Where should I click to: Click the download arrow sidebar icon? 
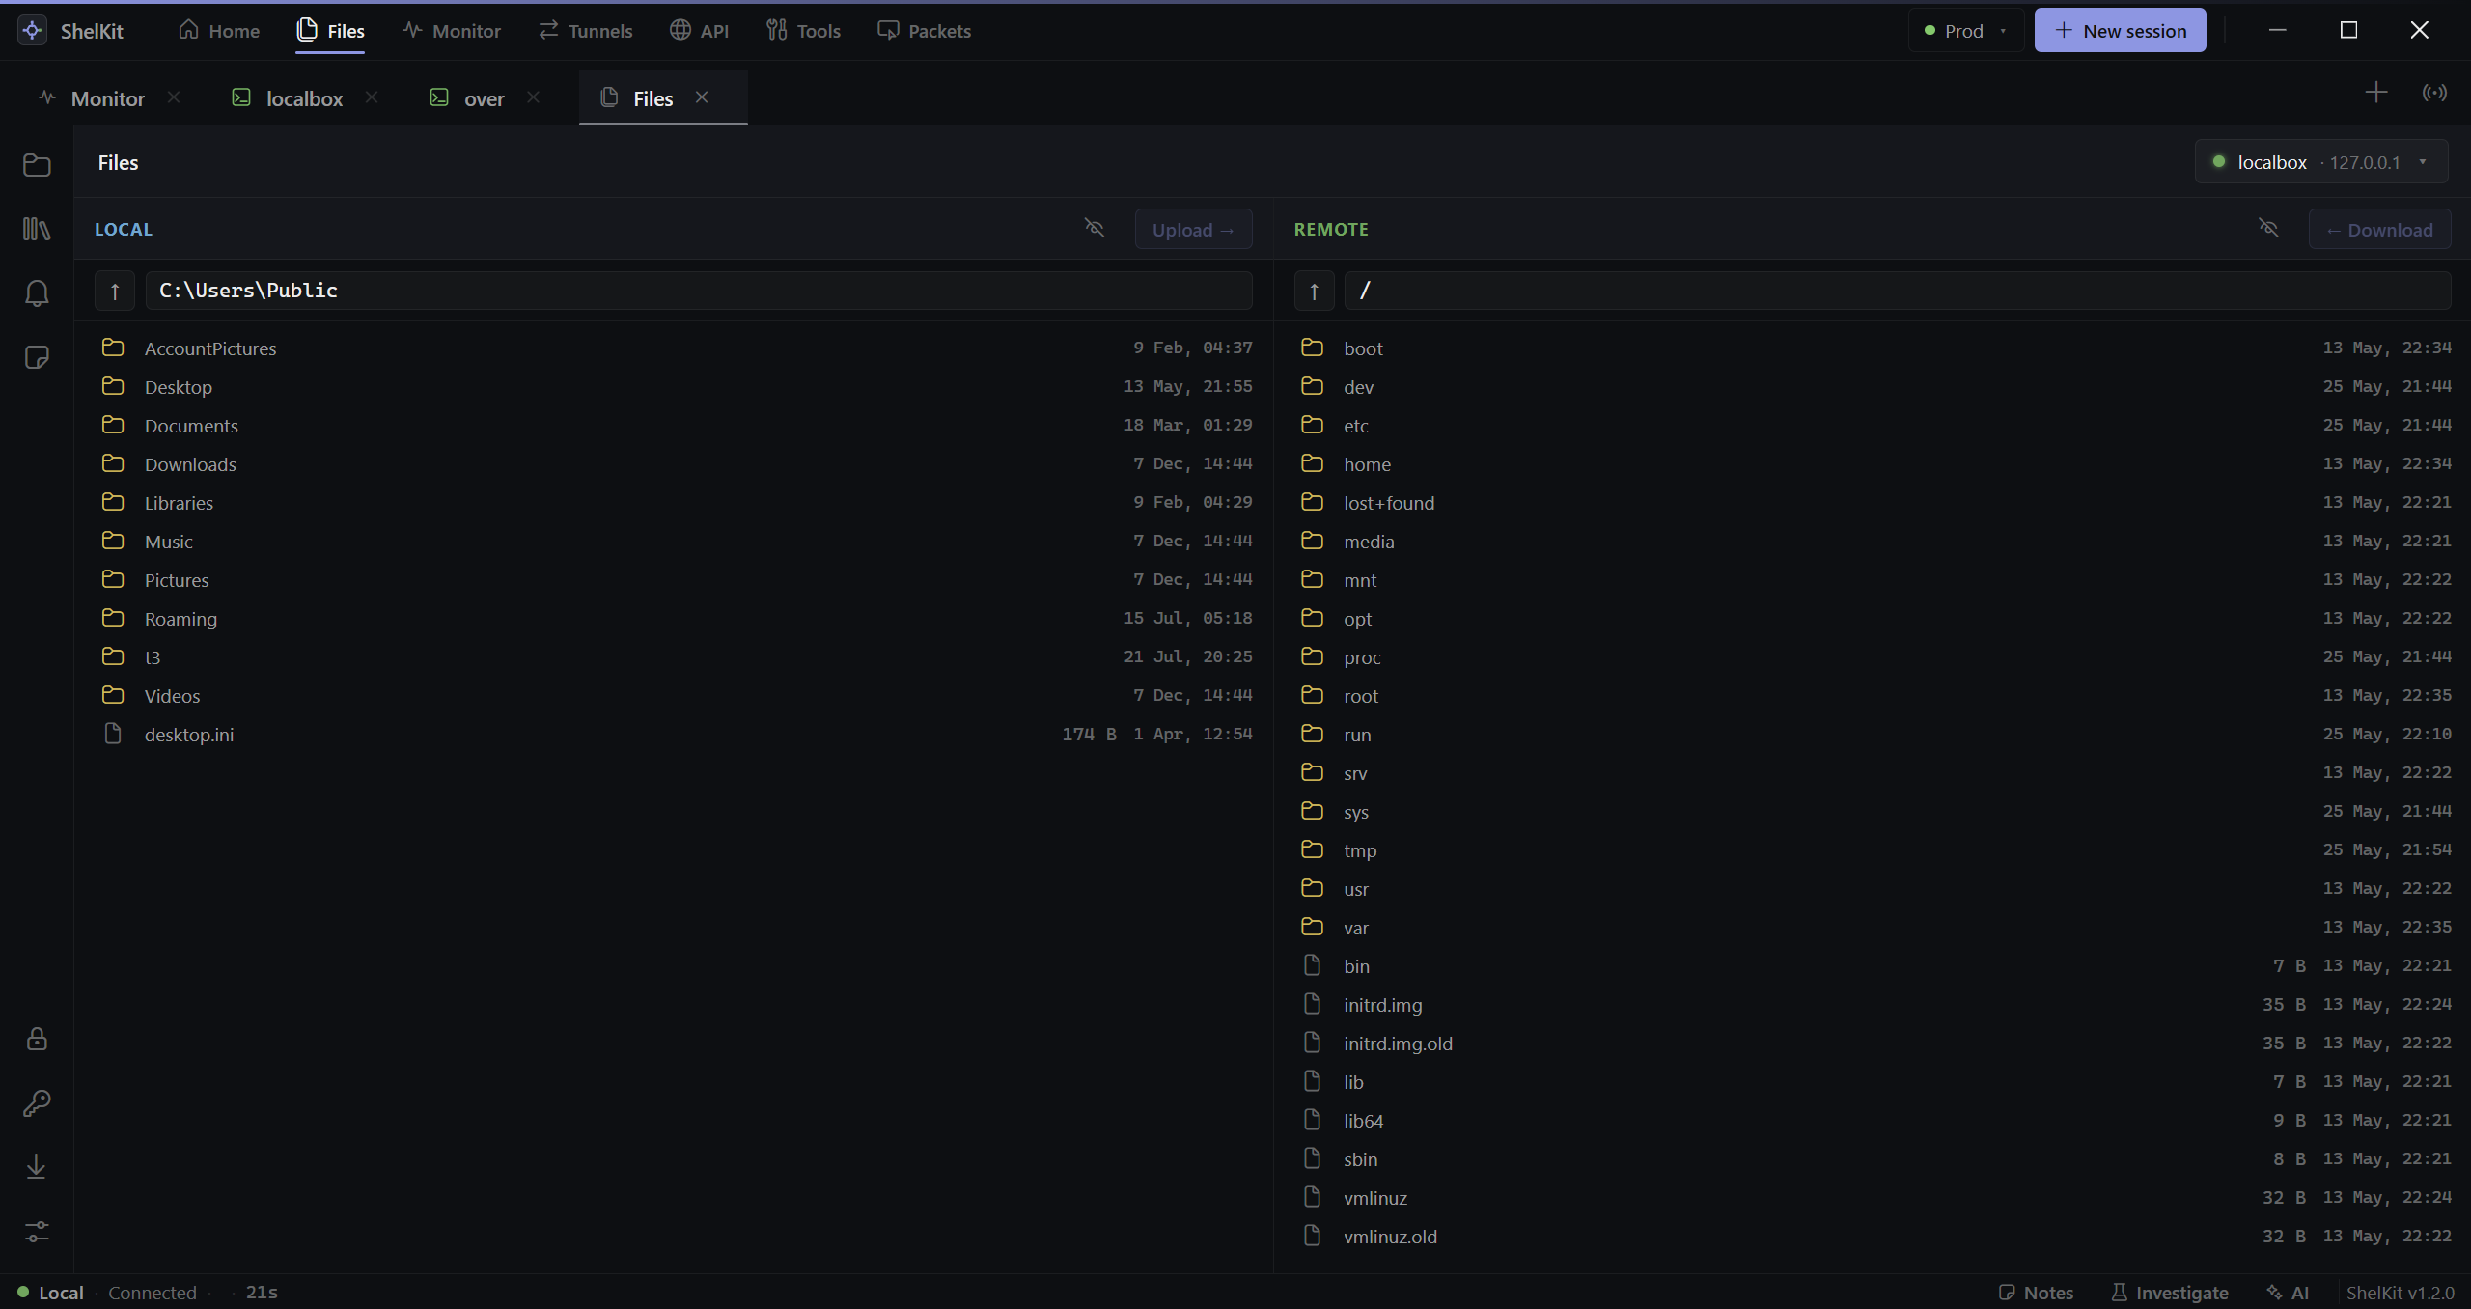tap(37, 1167)
